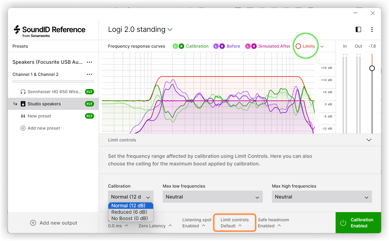Click the FLT badge on Studio speakers
This screenshot has width=389, height=241.
90,104
